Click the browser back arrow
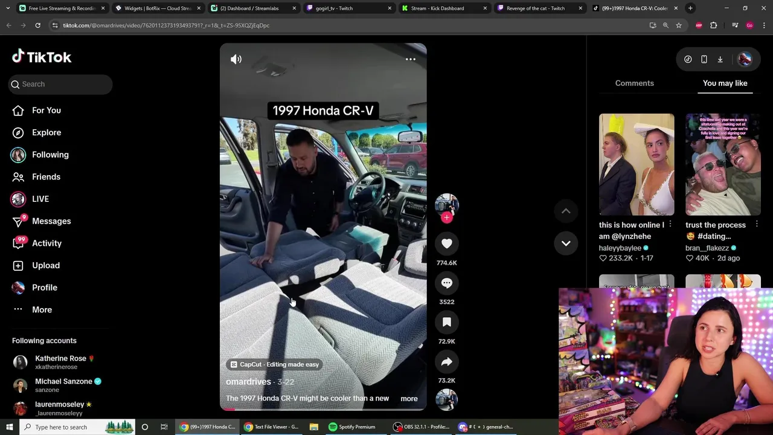Screen dimensions: 773x435 9,25
